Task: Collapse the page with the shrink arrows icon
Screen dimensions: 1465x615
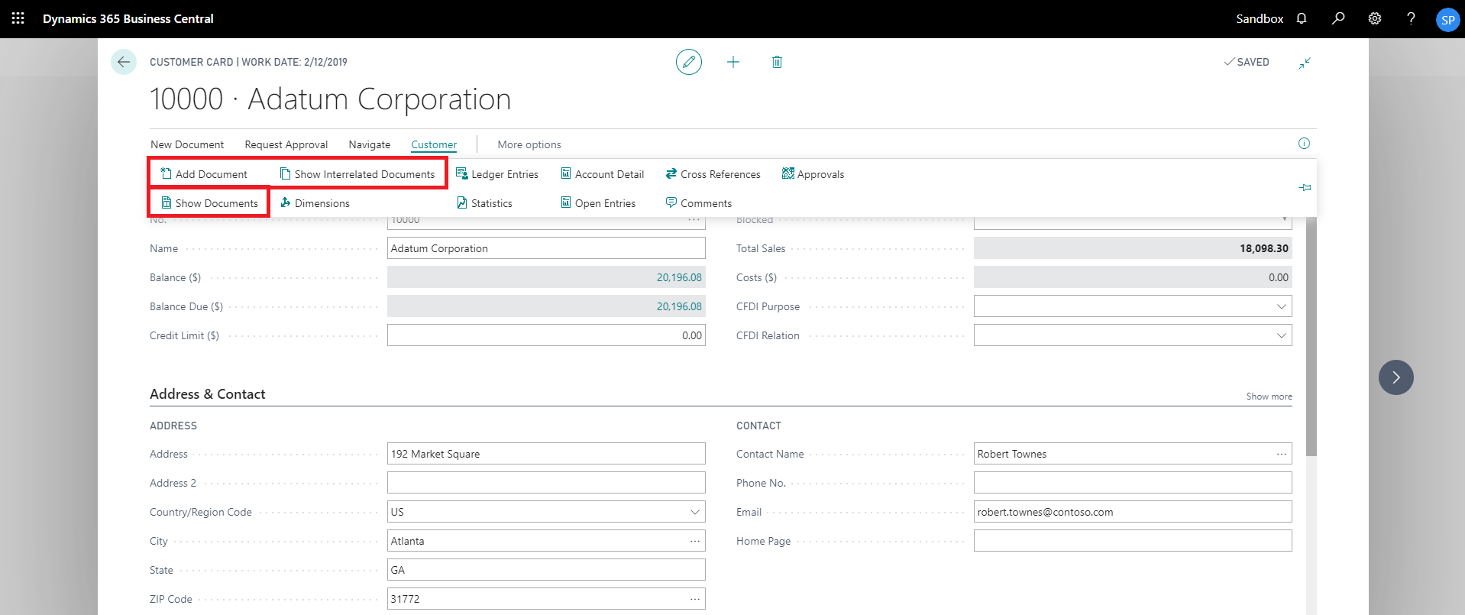Action: click(1305, 63)
